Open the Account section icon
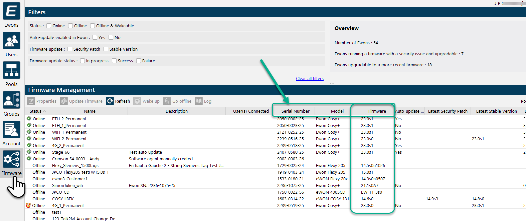The width and height of the screenshot is (526, 221). click(x=11, y=130)
